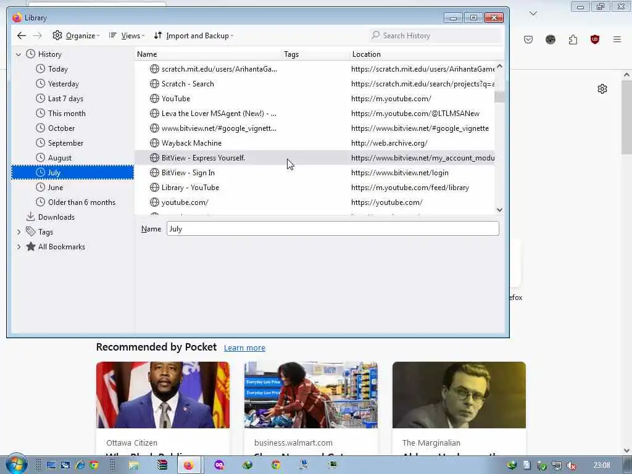Select August history entry

[x=60, y=158]
